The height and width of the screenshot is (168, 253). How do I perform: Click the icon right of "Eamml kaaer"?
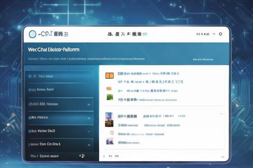point(82,156)
